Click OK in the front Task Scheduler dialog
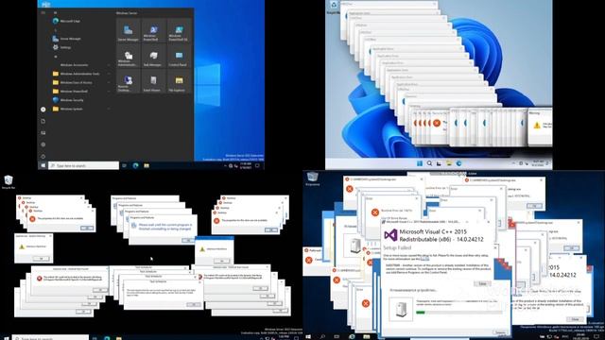Screen dimensions: 605x340 [x=193, y=304]
